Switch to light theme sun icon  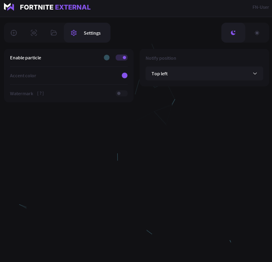point(257,33)
